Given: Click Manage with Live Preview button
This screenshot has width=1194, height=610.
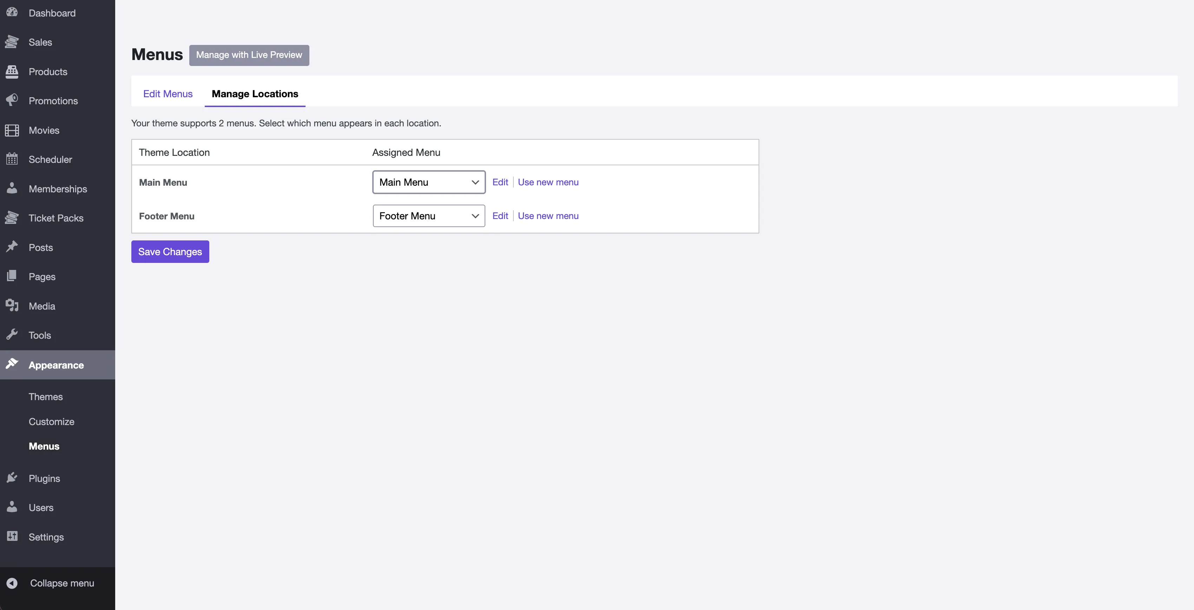Looking at the screenshot, I should tap(249, 55).
